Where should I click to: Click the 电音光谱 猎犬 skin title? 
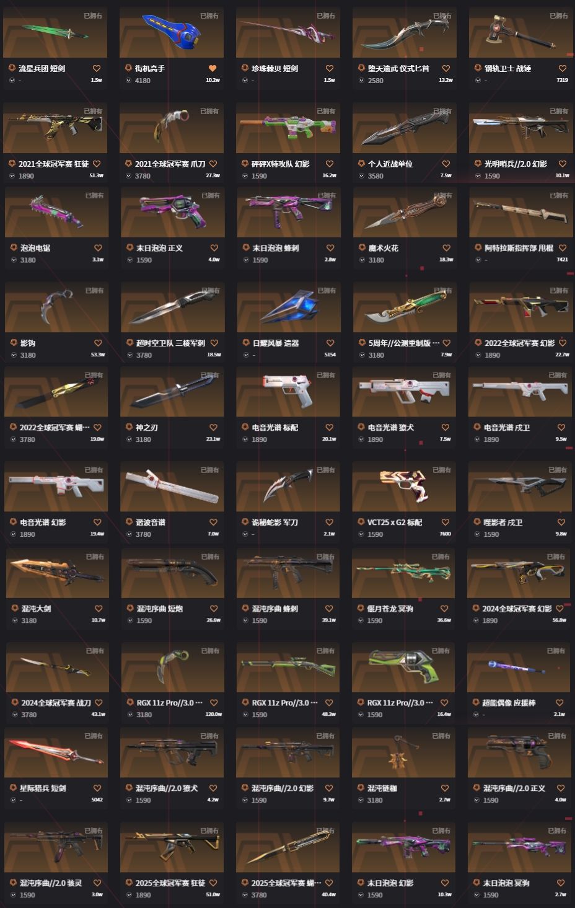point(390,428)
